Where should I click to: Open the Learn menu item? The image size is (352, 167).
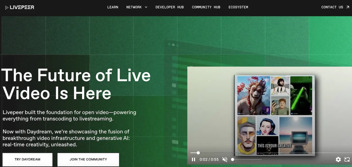pyautogui.click(x=112, y=7)
